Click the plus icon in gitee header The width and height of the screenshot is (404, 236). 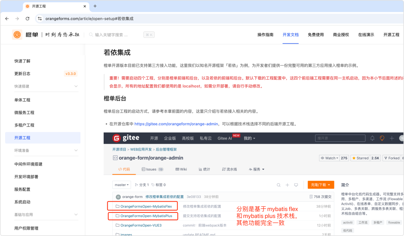[x=392, y=138]
